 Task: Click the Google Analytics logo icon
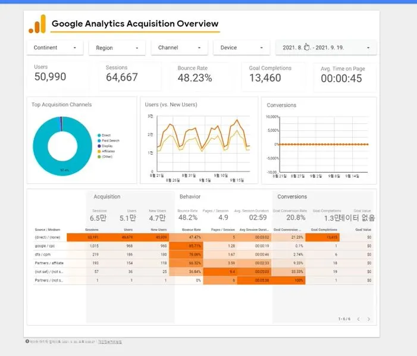click(x=37, y=24)
